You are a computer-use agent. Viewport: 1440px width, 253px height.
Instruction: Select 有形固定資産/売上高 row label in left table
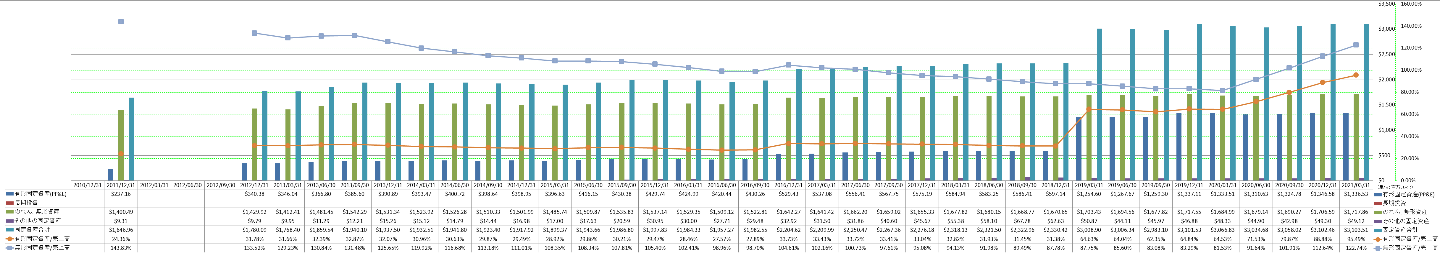42,239
